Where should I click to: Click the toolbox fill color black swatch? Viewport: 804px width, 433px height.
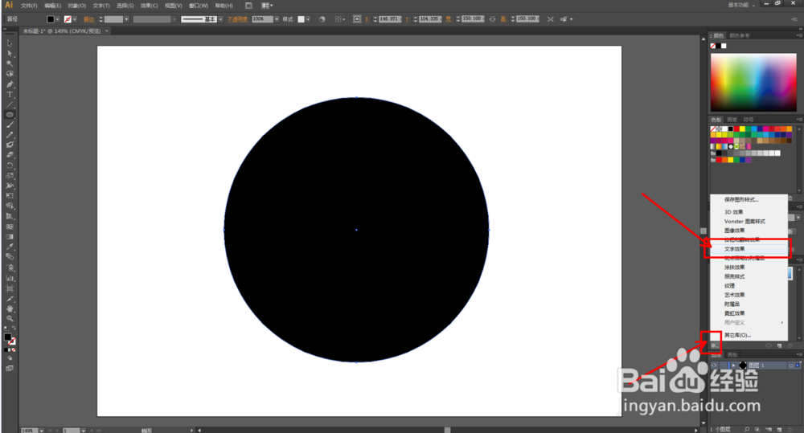[8, 337]
